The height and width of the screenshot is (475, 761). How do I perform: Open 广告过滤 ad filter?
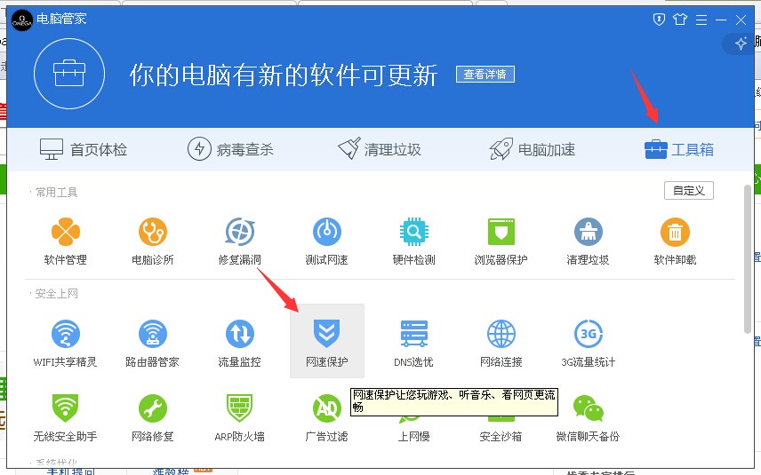click(x=326, y=418)
